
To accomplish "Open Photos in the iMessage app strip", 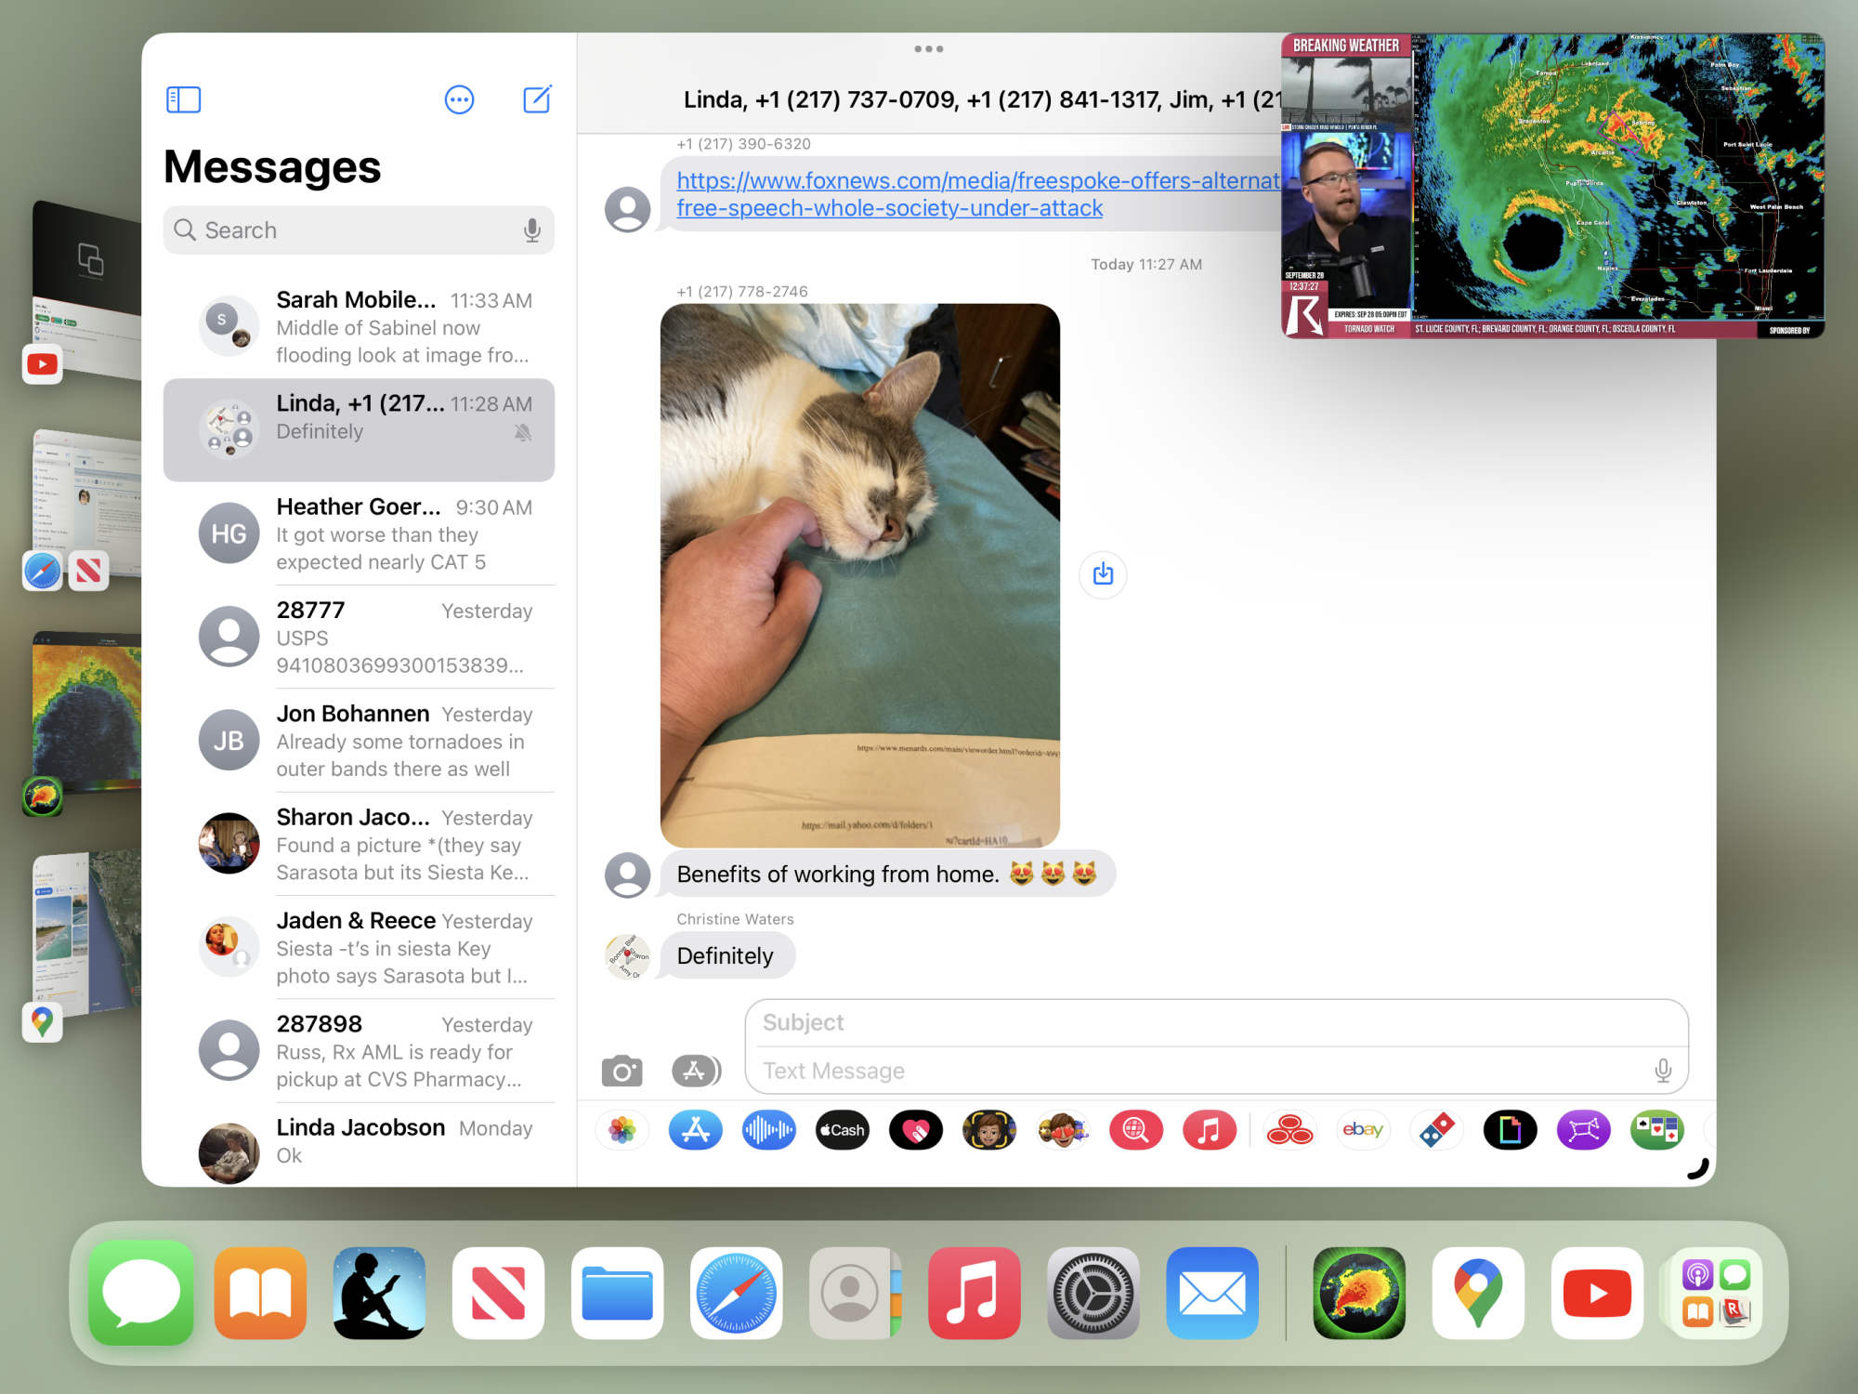I will coord(622,1130).
